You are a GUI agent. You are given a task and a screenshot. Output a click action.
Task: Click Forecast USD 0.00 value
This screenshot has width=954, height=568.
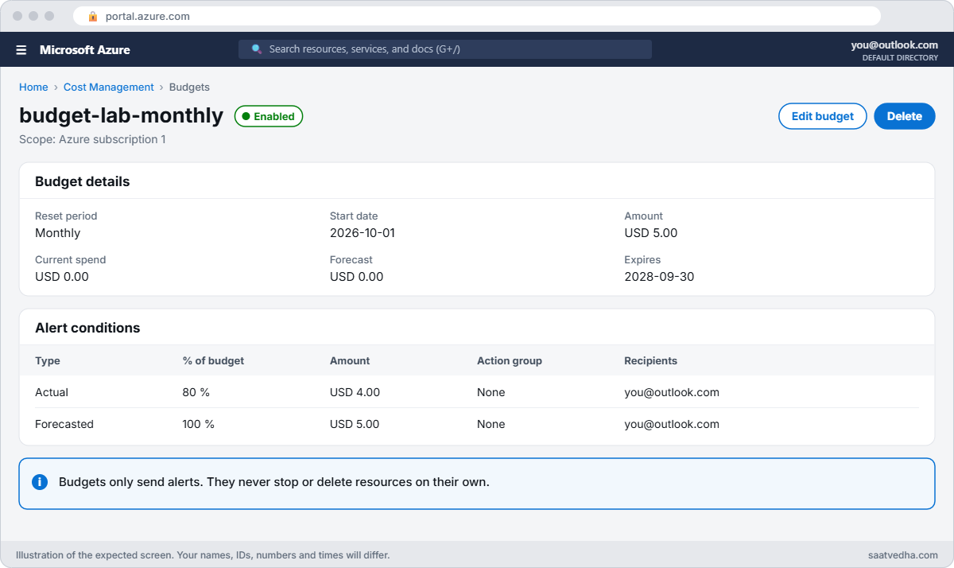click(357, 277)
